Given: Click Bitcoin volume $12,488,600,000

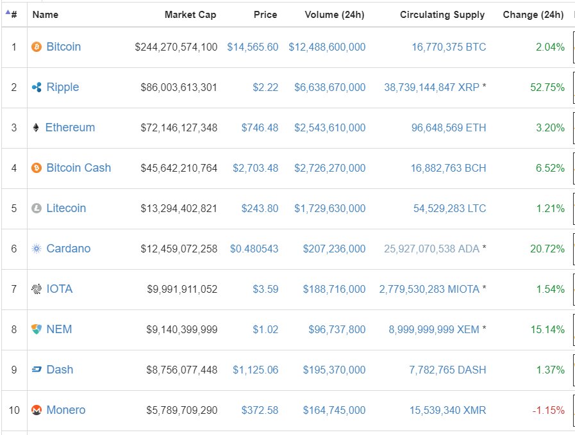Looking at the screenshot, I should (x=327, y=47).
